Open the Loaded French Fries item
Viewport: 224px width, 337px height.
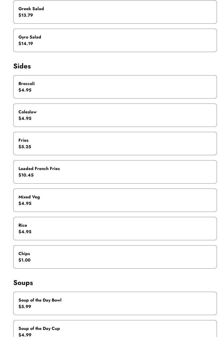[115, 172]
